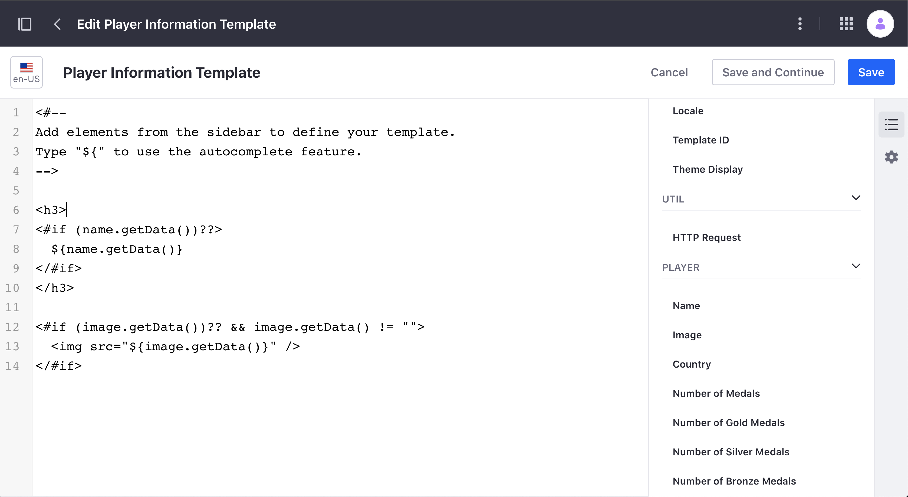Click Number of Gold Medals in sidebar
908x497 pixels.
tap(728, 422)
